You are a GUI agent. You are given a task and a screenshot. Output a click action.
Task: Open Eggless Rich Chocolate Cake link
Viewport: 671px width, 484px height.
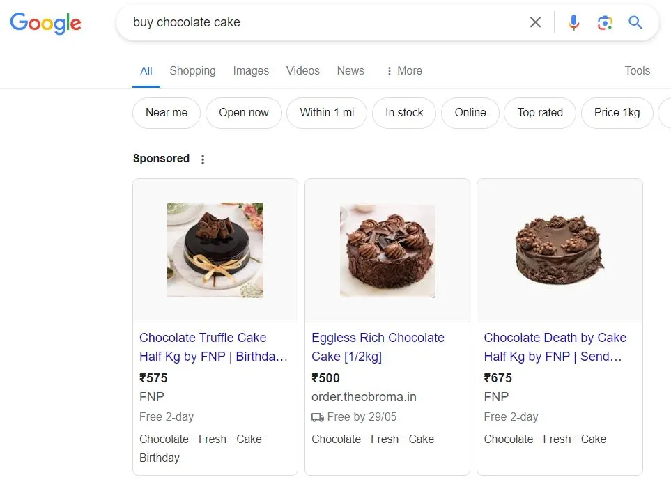click(x=378, y=347)
